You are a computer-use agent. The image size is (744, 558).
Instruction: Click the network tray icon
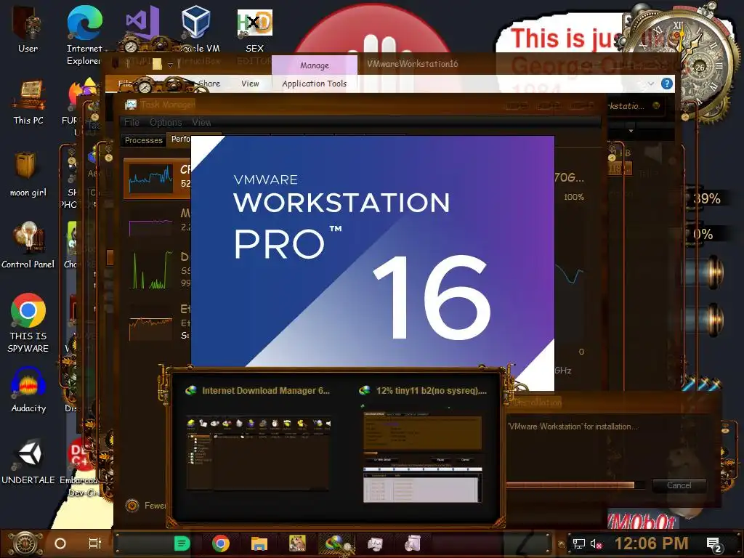coord(579,543)
